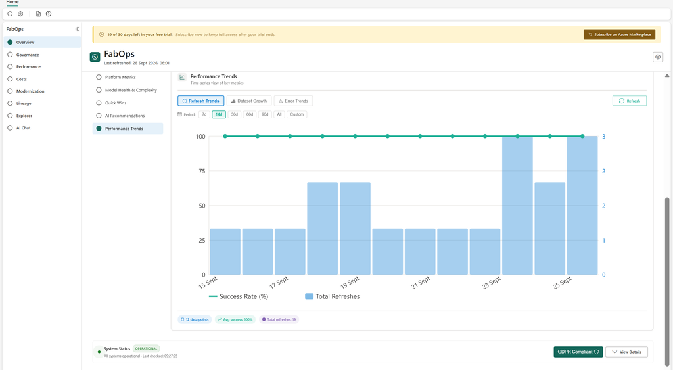Open FabOps settings gear at right

(657, 57)
